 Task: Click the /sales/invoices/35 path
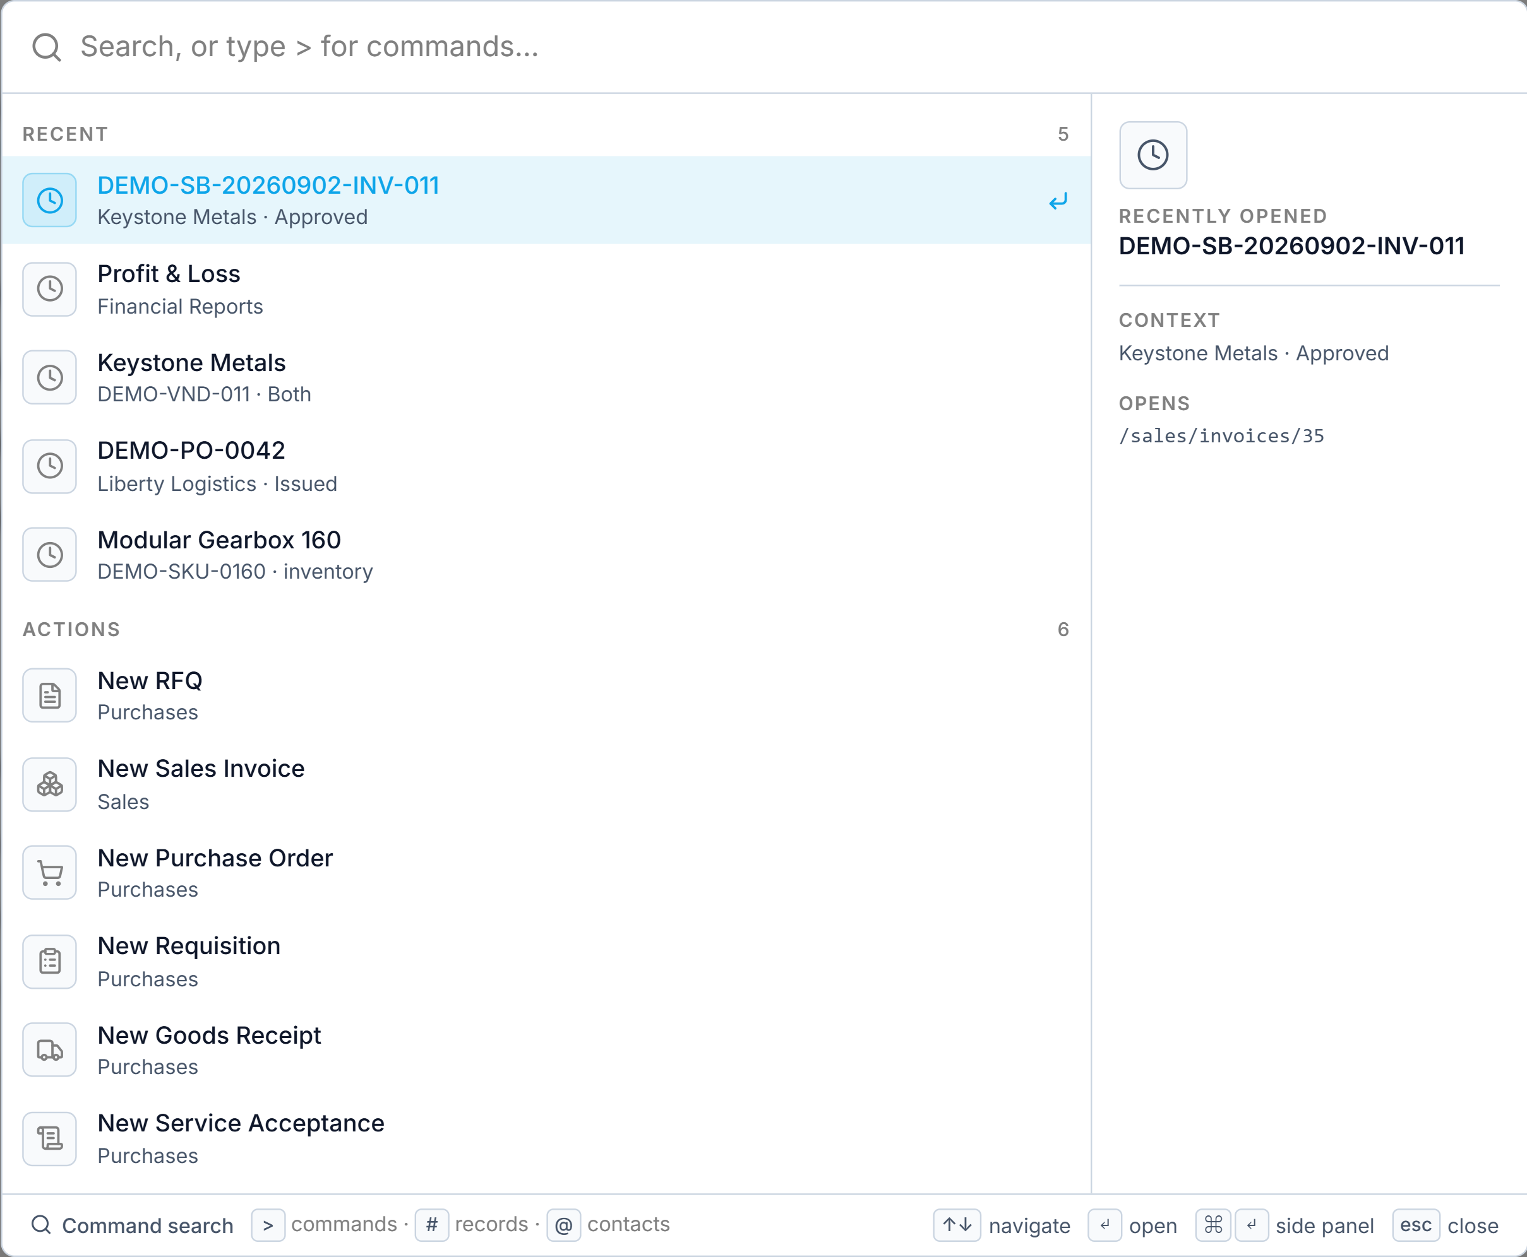(x=1221, y=436)
